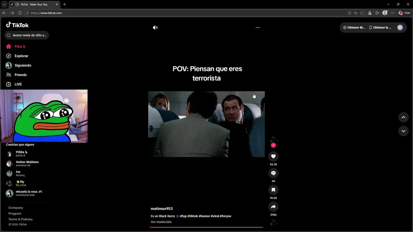Open the browser tab list dropdown
The width and height of the screenshot is (413, 232).
pyautogui.click(x=4, y=4)
